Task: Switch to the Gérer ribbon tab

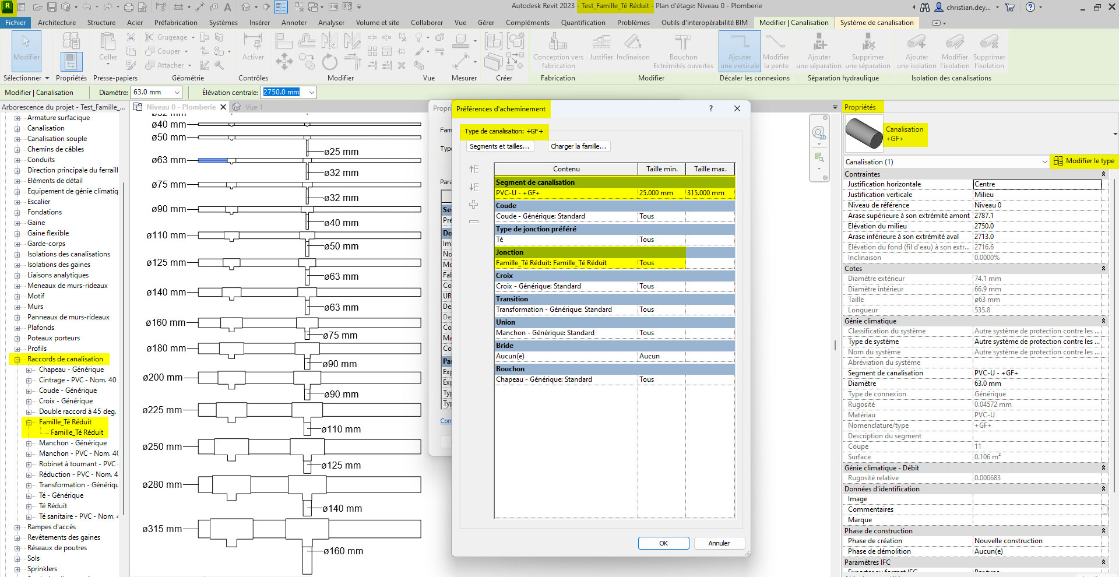Action: (x=485, y=23)
